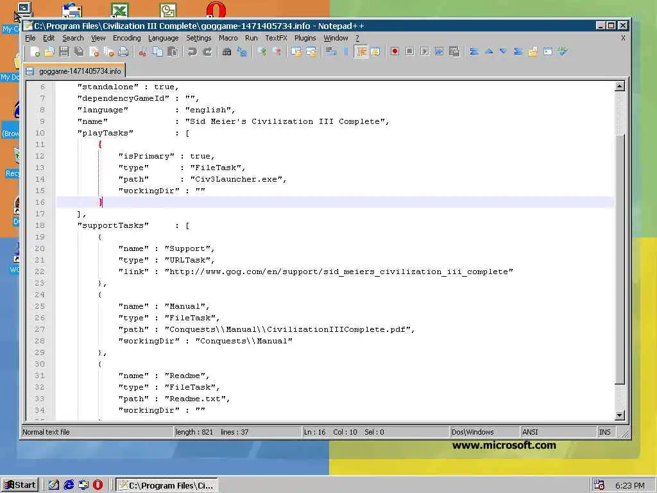This screenshot has height=493, width=657.
Task: Close the current document via toolbar Close icon
Action: click(x=94, y=51)
